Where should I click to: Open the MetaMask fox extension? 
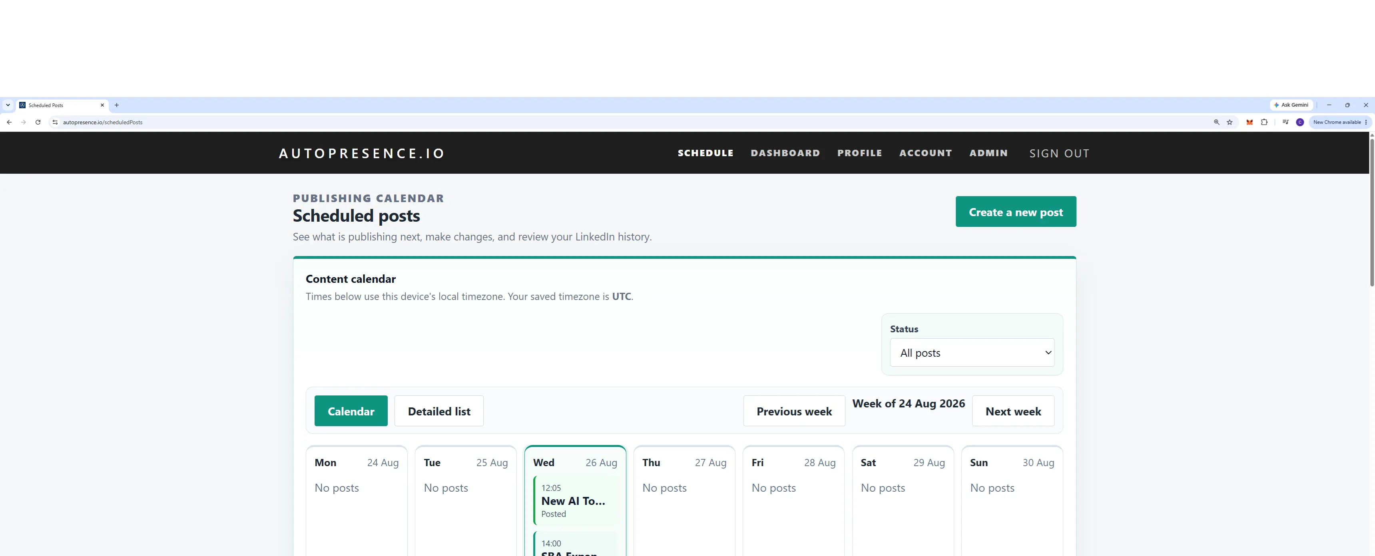click(1249, 122)
